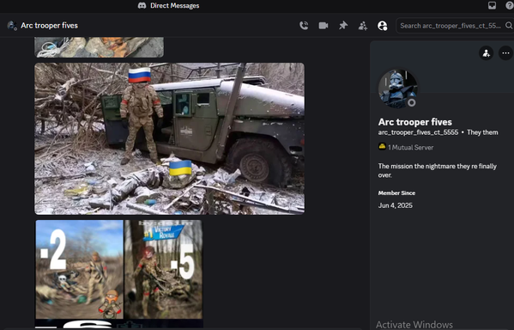The height and width of the screenshot is (330, 514).
Task: Click the mutual server yellow icon
Action: [x=382, y=147]
